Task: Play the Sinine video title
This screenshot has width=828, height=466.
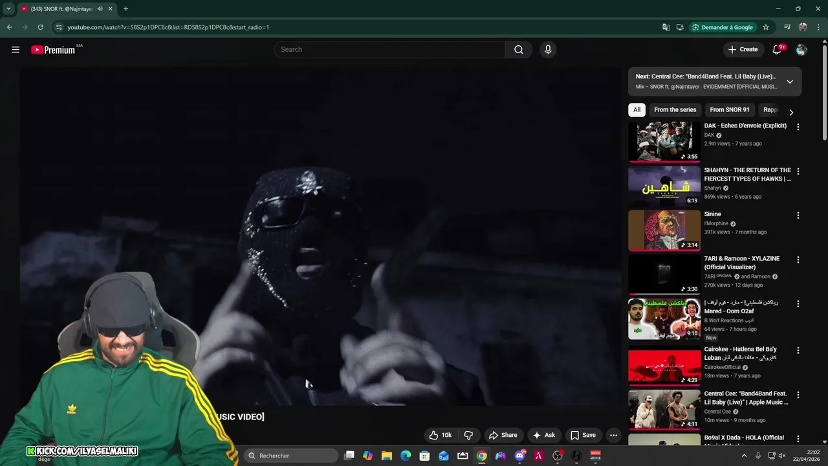Action: (x=712, y=214)
